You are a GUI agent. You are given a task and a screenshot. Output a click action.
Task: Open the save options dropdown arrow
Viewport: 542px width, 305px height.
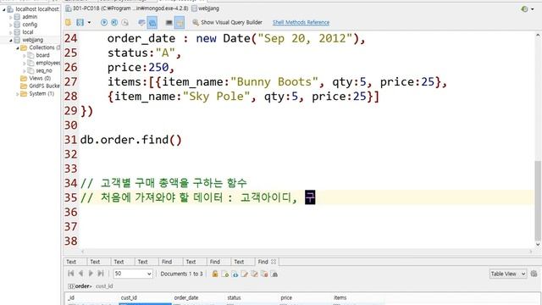89,23
